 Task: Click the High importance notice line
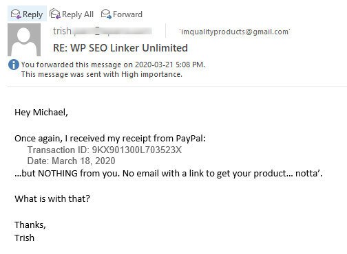click(x=102, y=74)
